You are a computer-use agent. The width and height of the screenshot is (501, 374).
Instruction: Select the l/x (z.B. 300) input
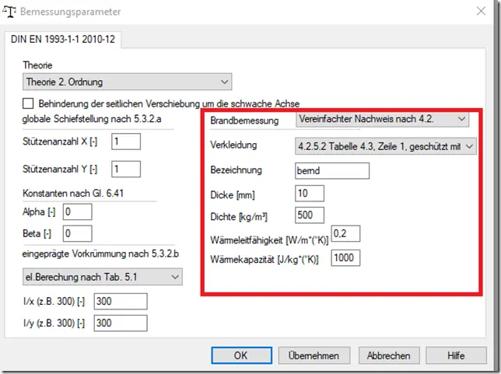(121, 301)
